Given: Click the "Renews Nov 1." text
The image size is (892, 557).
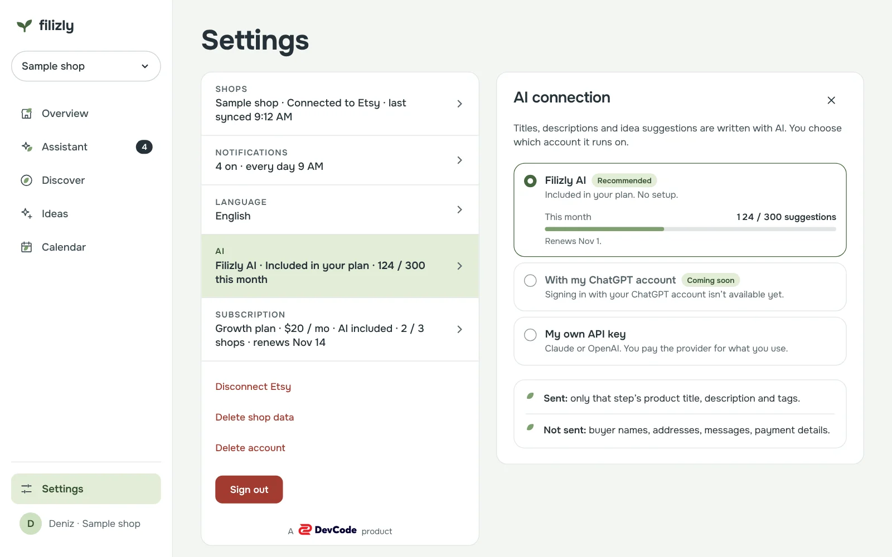Looking at the screenshot, I should tap(573, 241).
